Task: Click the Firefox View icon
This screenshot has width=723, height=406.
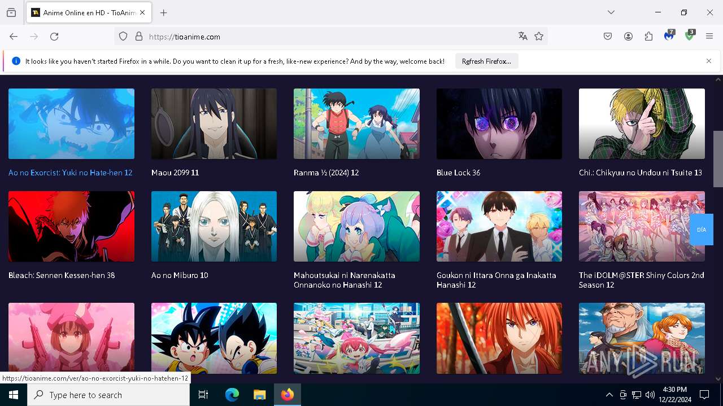Action: tap(11, 12)
